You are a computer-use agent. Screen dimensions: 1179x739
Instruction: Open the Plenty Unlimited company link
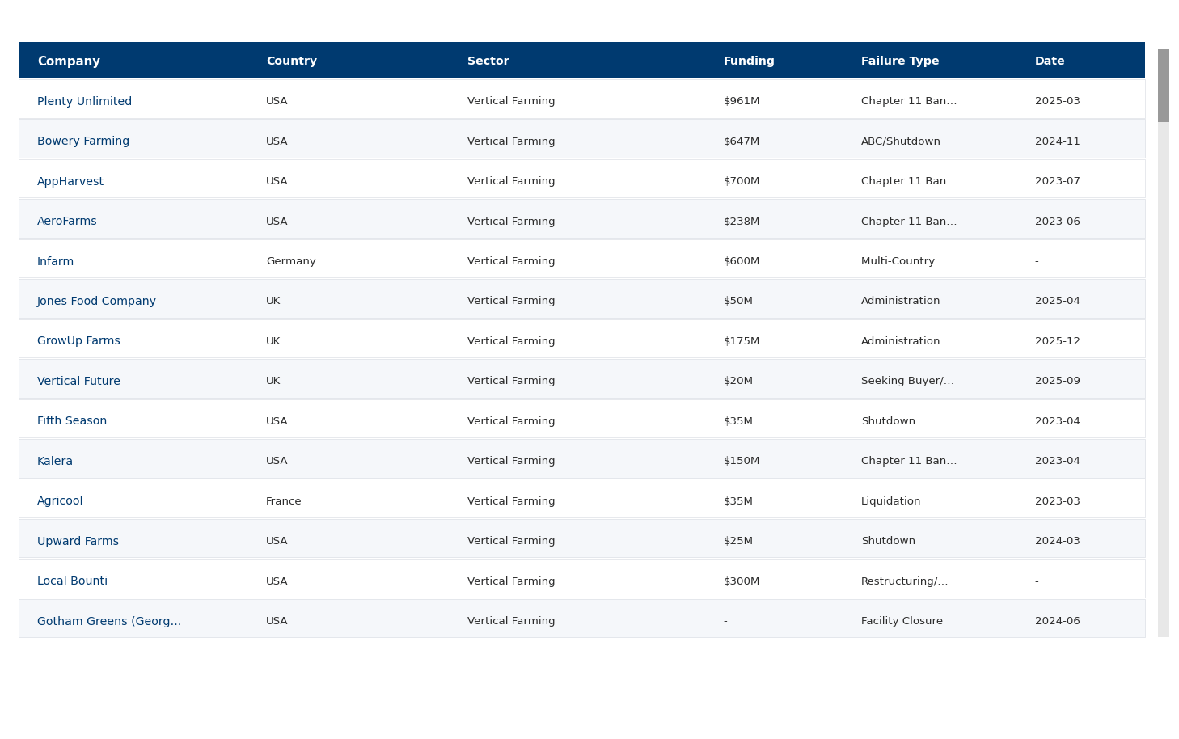84,101
